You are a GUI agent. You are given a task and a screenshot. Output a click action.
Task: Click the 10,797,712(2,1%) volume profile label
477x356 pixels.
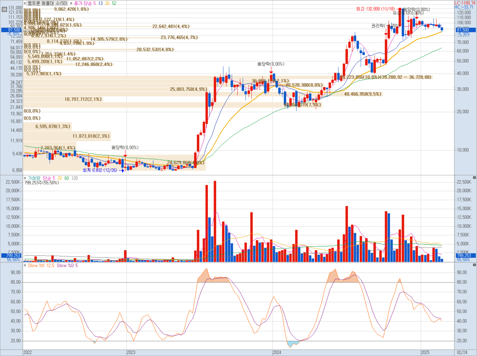(83, 99)
